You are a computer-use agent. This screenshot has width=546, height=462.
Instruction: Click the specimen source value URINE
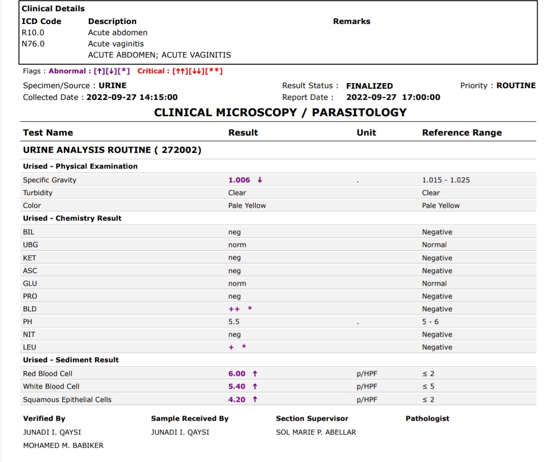point(113,86)
